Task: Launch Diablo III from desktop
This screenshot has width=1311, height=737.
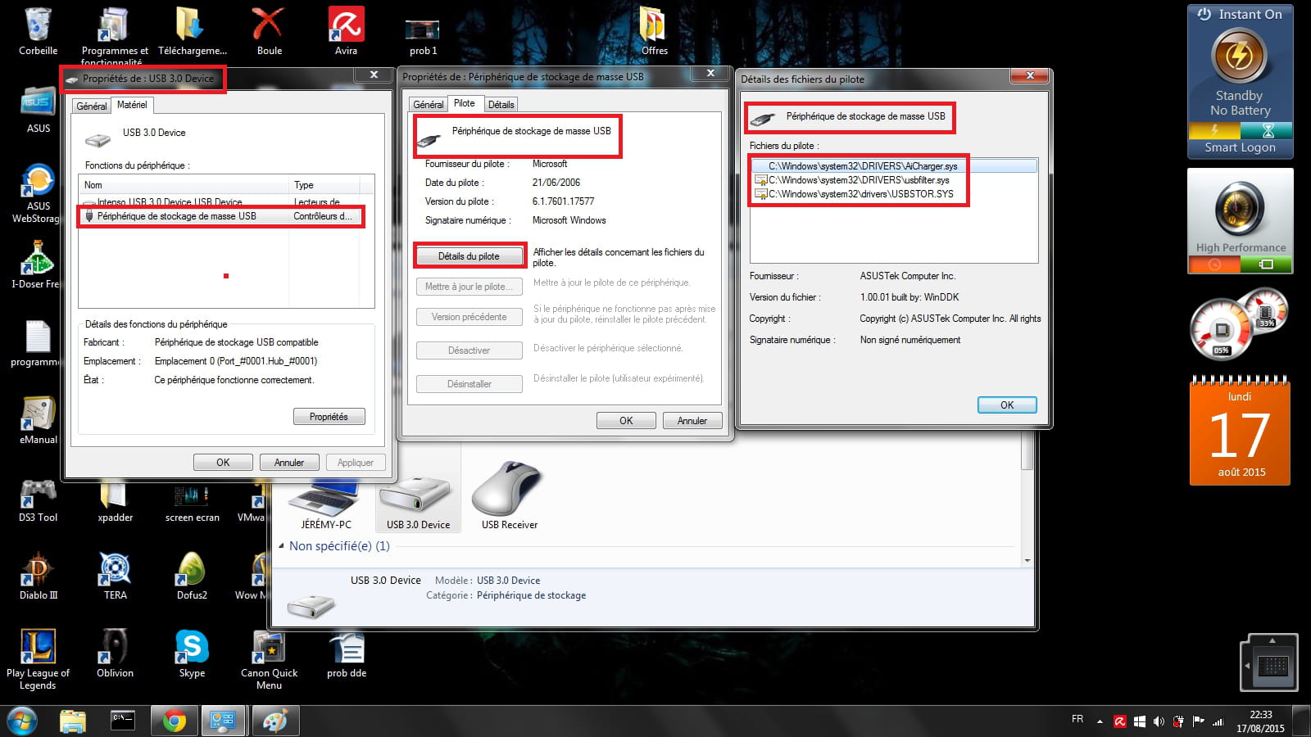Action: (39, 576)
